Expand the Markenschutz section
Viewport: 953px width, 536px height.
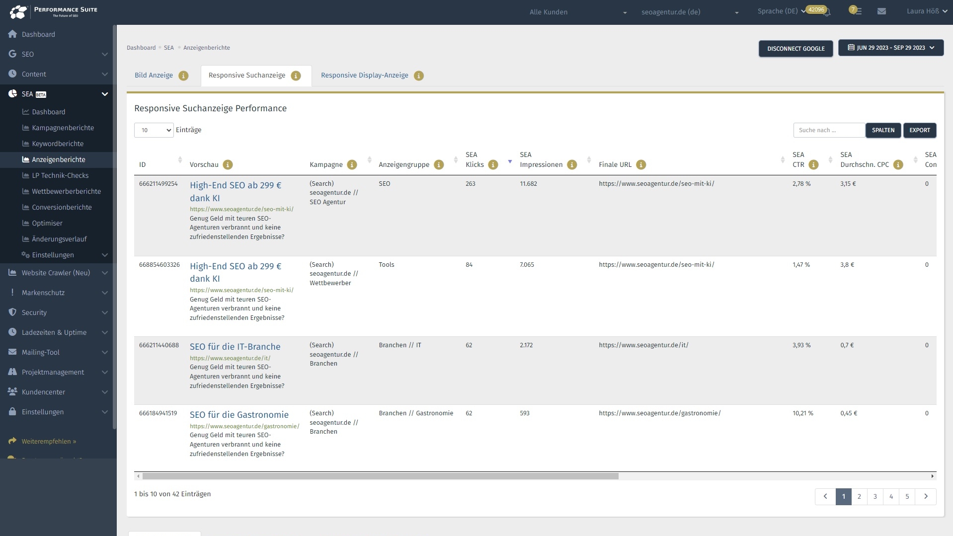pos(57,293)
